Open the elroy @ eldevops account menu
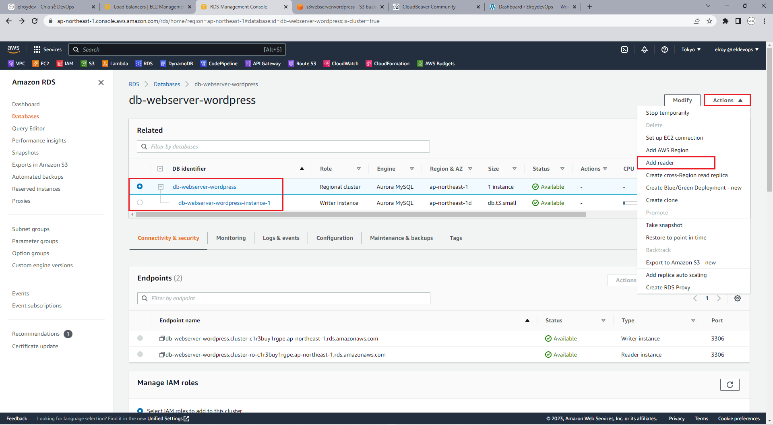Viewport: 773px width, 425px height. [736, 50]
